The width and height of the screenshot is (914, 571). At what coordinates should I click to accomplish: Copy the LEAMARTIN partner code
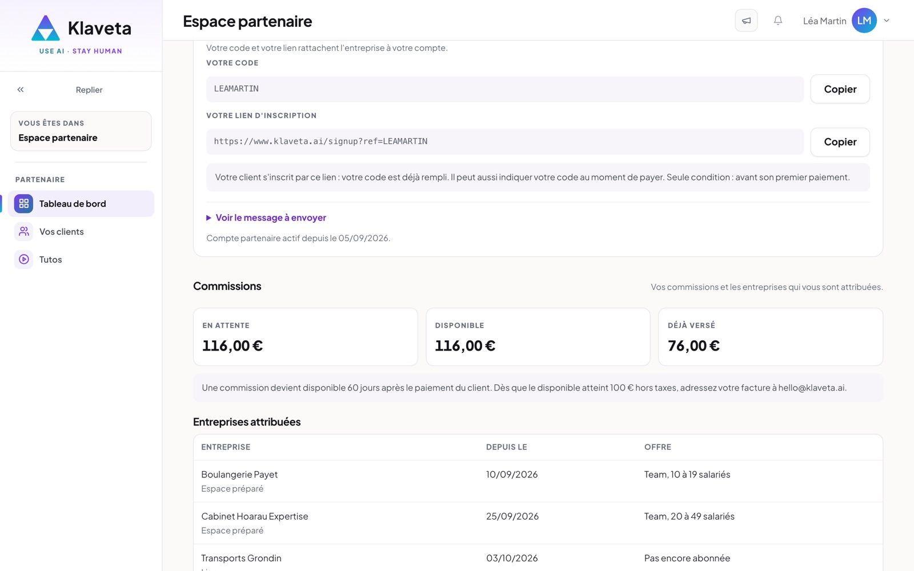click(x=840, y=89)
